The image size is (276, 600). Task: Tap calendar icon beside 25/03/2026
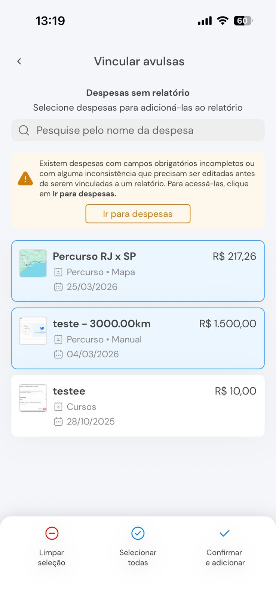click(58, 287)
